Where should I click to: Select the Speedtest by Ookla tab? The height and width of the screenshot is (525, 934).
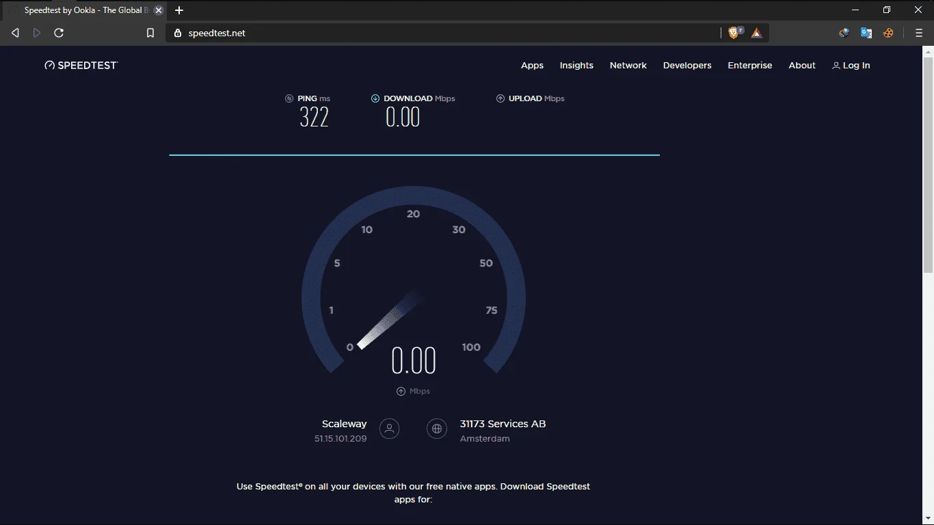[83, 10]
